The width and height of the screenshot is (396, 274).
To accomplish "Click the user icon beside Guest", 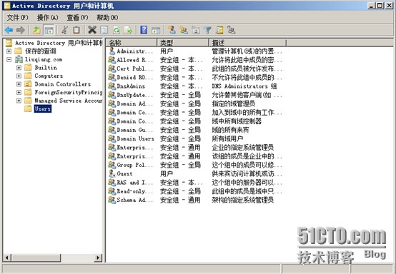I will click(112, 173).
